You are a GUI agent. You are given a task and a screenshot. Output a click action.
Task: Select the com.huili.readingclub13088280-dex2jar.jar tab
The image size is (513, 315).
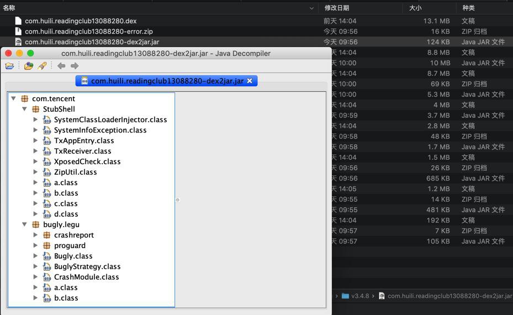(167, 81)
